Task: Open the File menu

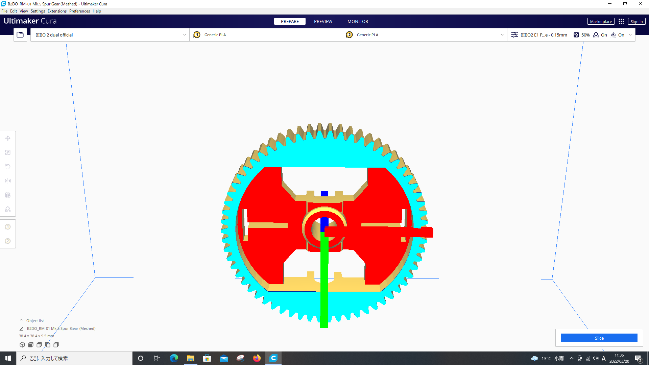Action: [4, 11]
